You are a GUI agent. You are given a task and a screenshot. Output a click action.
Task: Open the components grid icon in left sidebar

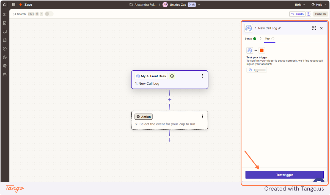[5, 14]
